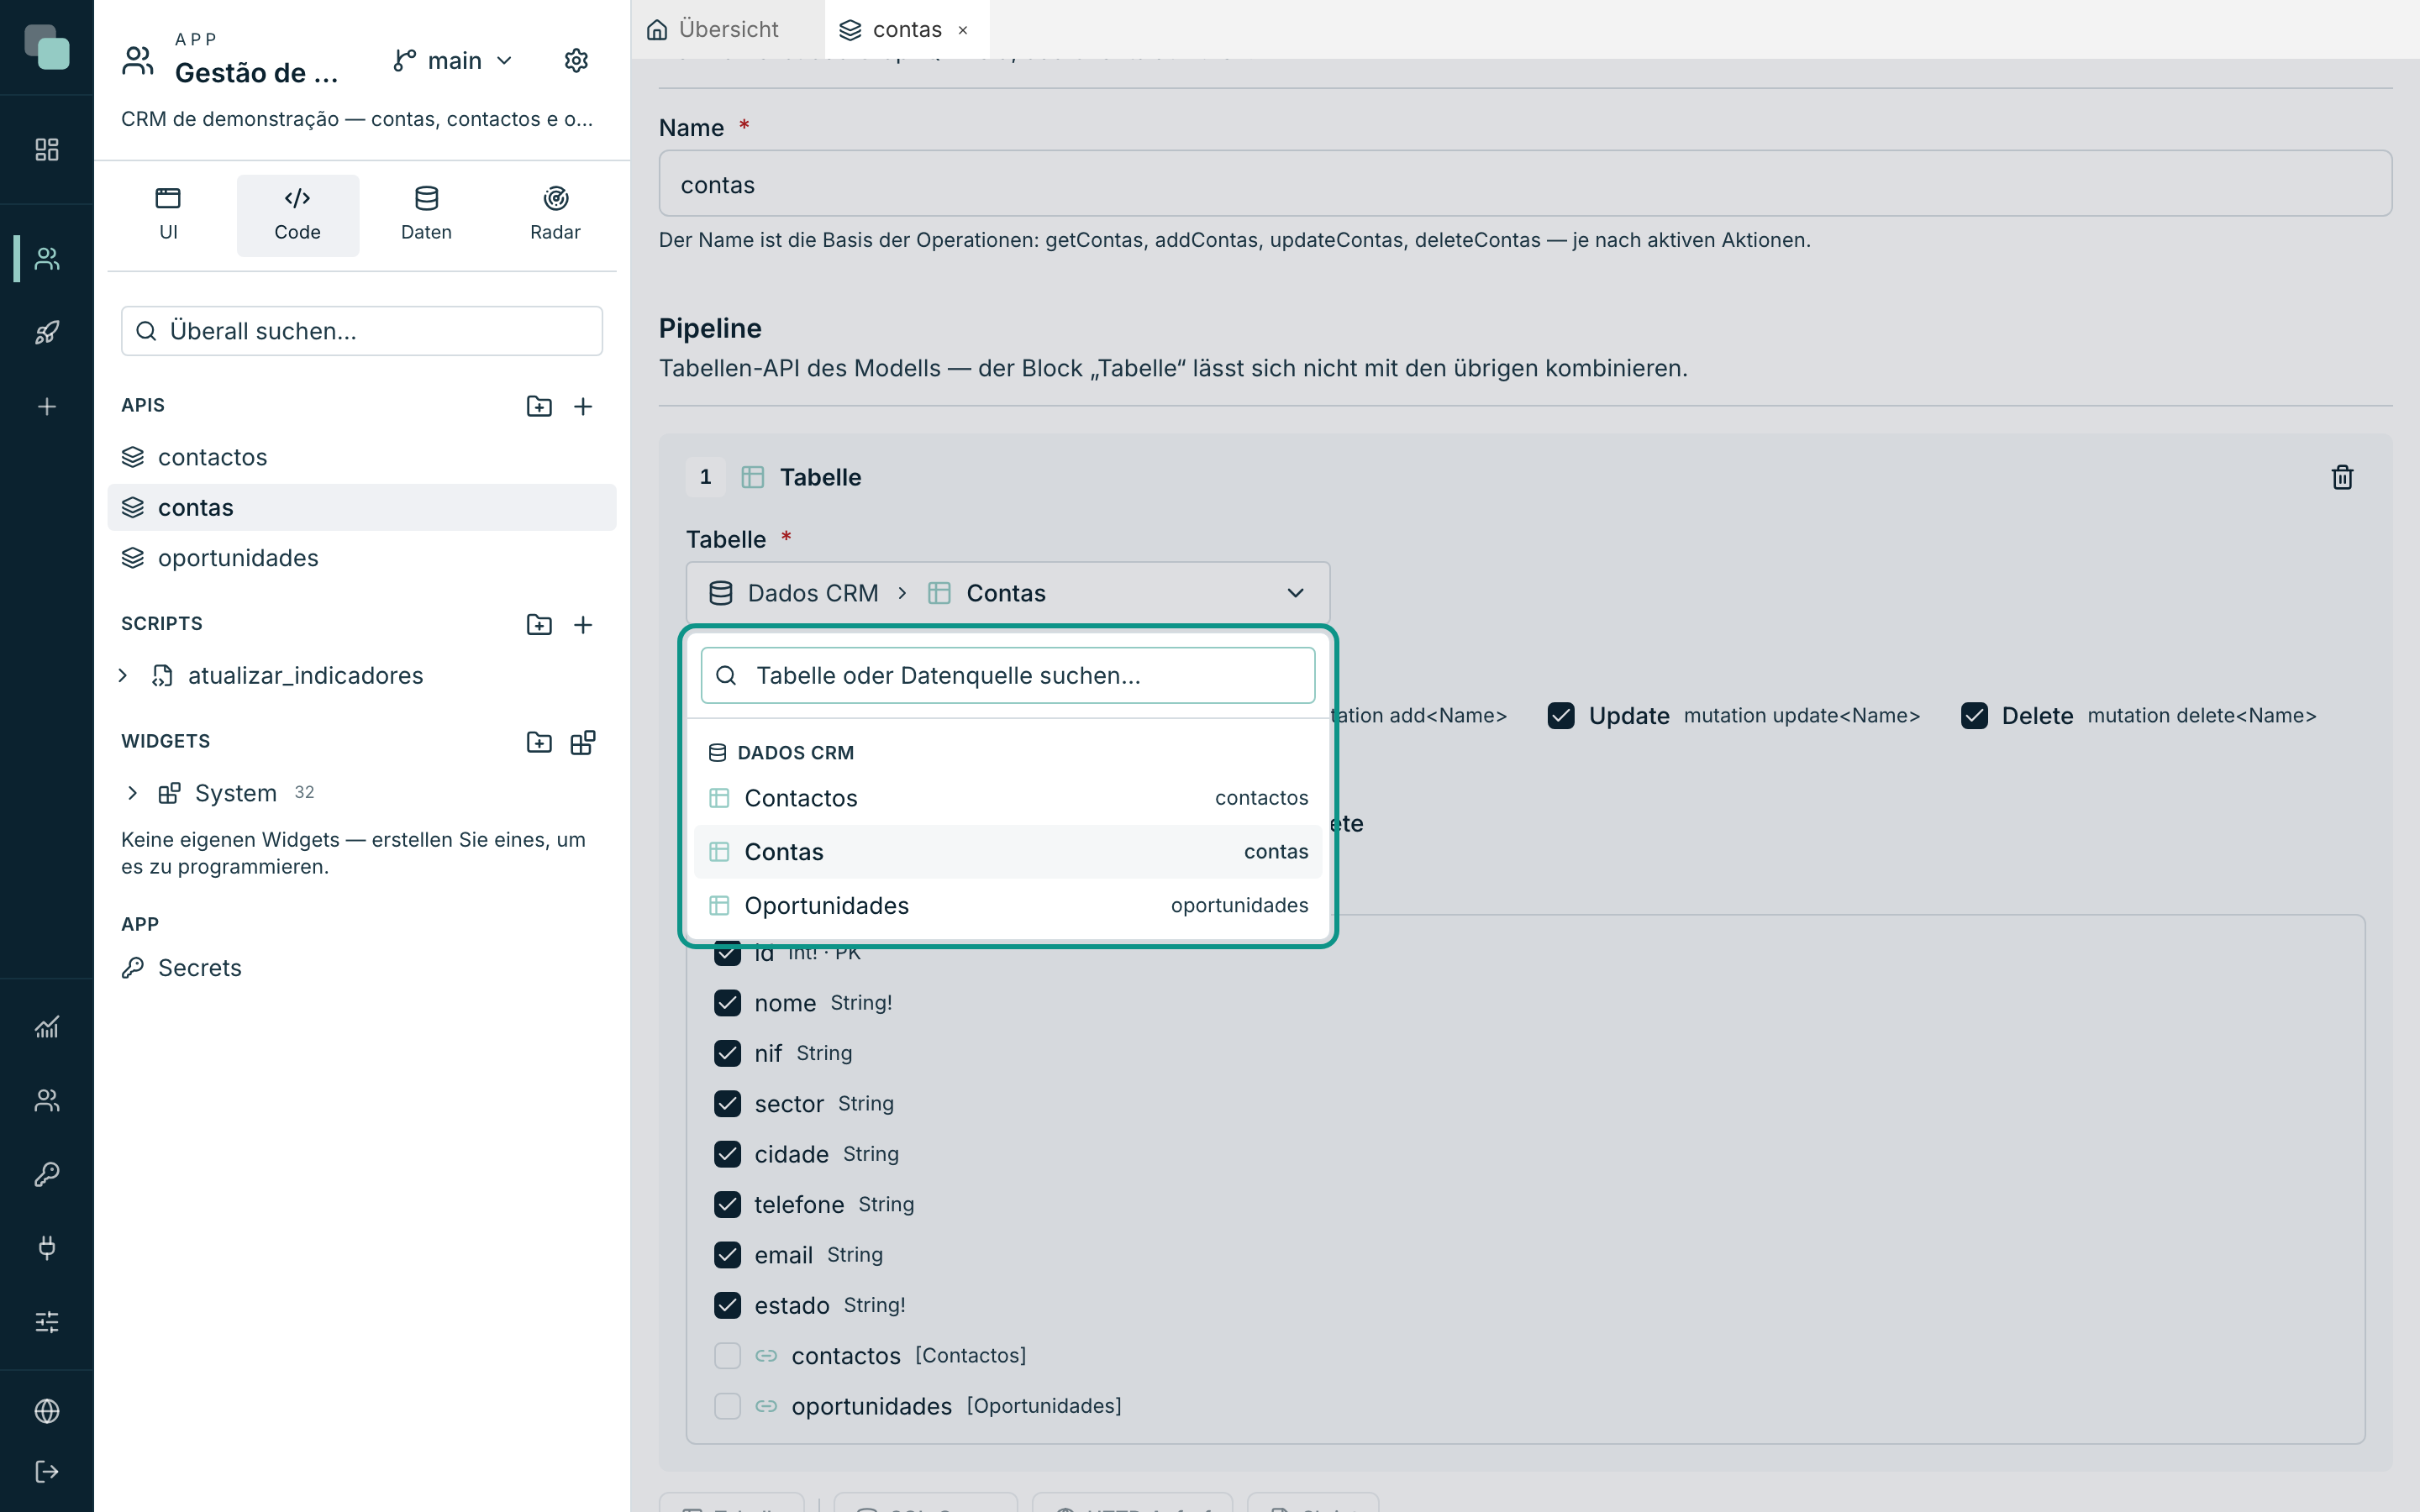This screenshot has width=2420, height=1512.
Task: Close the contas tab
Action: tap(963, 30)
